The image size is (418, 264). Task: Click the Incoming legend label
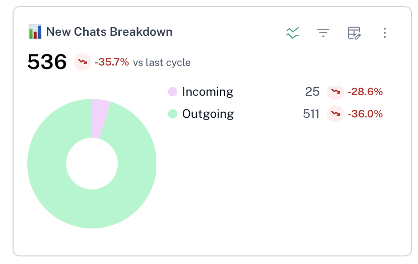[x=207, y=92]
